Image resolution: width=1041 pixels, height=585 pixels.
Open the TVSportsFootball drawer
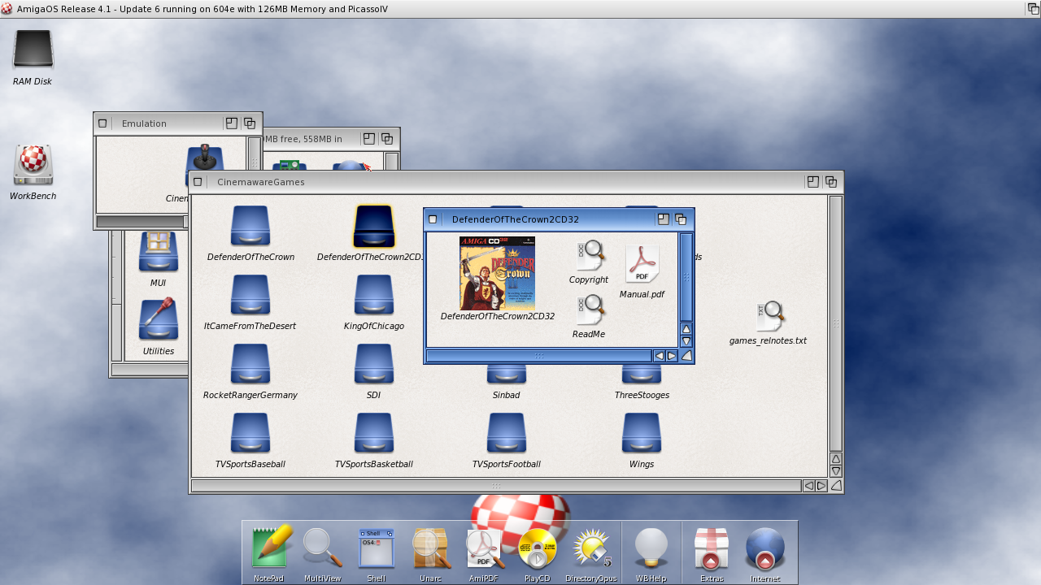coord(507,433)
